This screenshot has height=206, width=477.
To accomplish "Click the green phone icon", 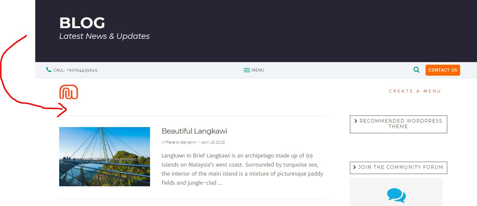I will pyautogui.click(x=49, y=70).
